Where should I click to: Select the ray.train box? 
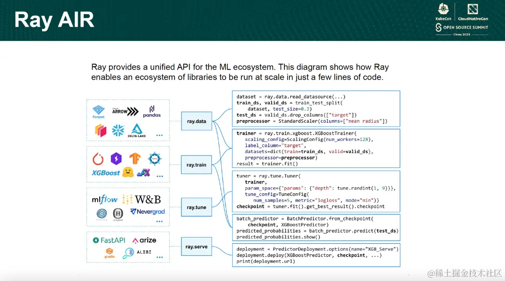click(x=196, y=165)
